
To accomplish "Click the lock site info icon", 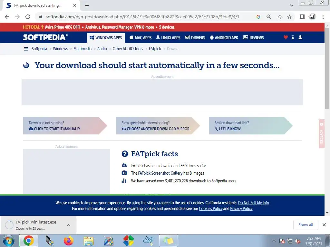I will 41,17.
